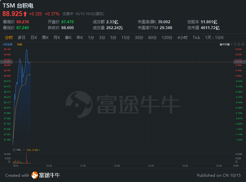
Task: Click the 市盈率(静) value 39.002
Action: click(x=164, y=22)
